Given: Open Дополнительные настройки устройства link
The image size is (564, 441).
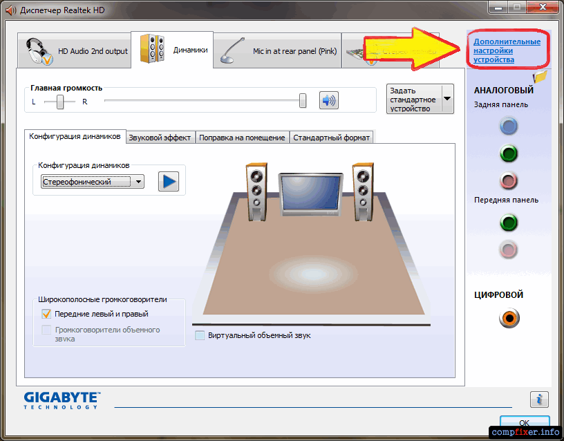Looking at the screenshot, I should [507, 50].
